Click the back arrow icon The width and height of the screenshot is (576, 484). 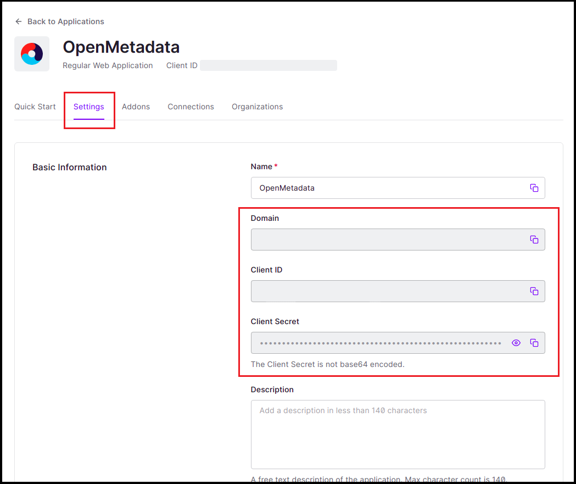[19, 21]
